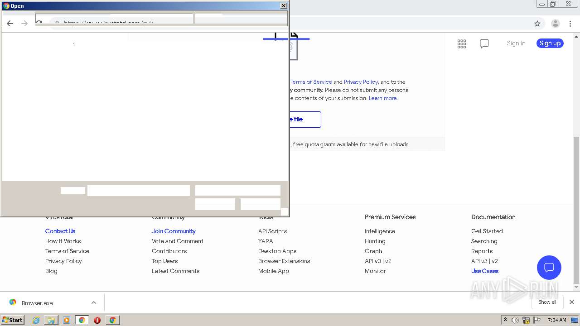The height and width of the screenshot is (326, 580).
Task: Expand the Browser.exe download options chevron
Action: coord(94,302)
